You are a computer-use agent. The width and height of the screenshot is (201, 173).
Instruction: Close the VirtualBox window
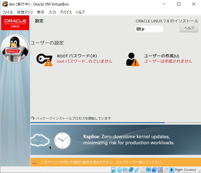click(x=194, y=4)
